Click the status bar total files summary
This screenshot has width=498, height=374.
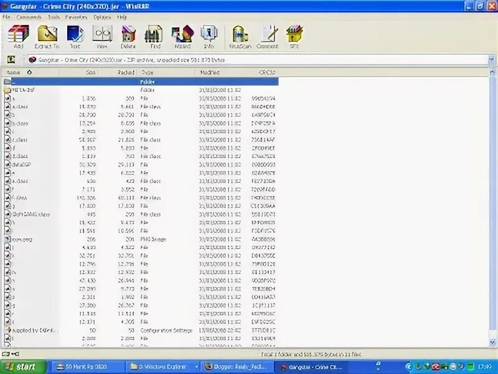pyautogui.click(x=311, y=354)
